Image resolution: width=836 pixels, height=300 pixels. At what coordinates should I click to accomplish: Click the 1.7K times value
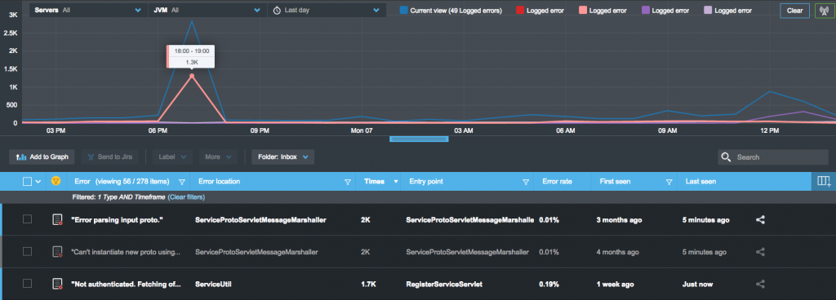click(x=369, y=284)
